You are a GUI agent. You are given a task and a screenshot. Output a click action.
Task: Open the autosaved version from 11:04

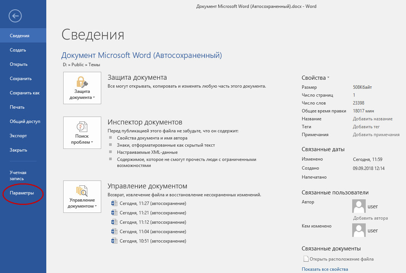[x=153, y=231]
